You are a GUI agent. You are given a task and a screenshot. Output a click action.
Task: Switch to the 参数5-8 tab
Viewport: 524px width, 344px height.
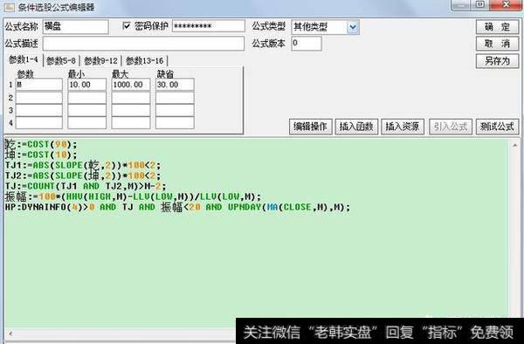tap(61, 61)
